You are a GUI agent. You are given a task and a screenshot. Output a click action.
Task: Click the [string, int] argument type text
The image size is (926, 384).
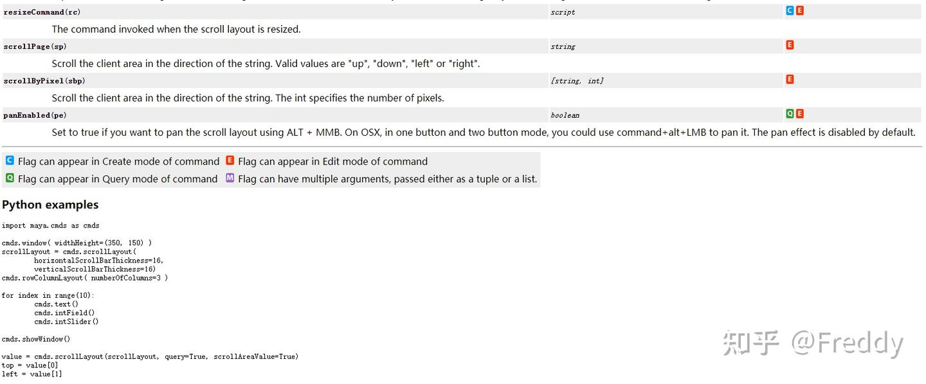tap(577, 80)
